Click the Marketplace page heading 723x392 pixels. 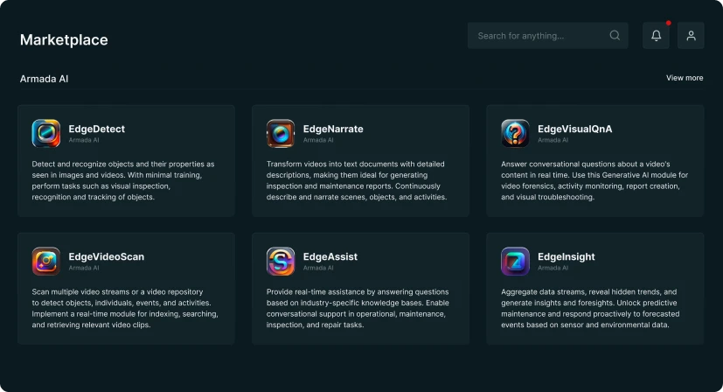click(x=64, y=39)
